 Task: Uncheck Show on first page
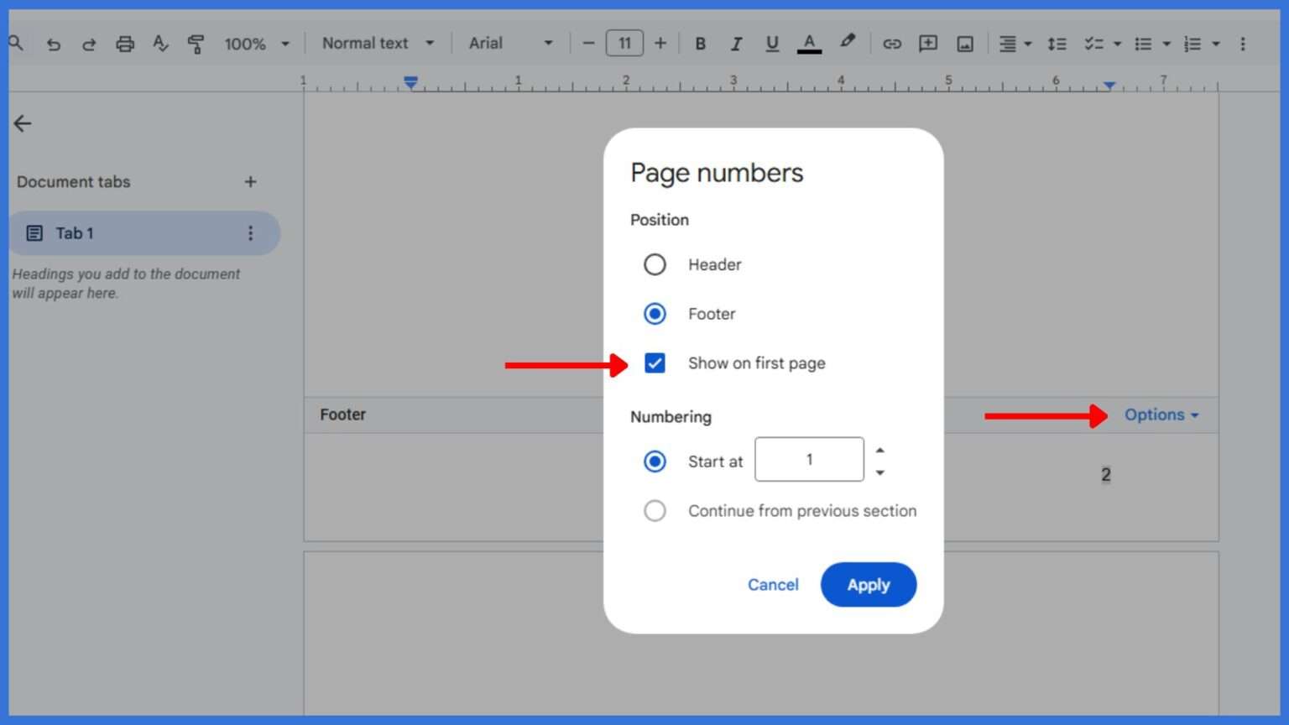[x=655, y=362]
